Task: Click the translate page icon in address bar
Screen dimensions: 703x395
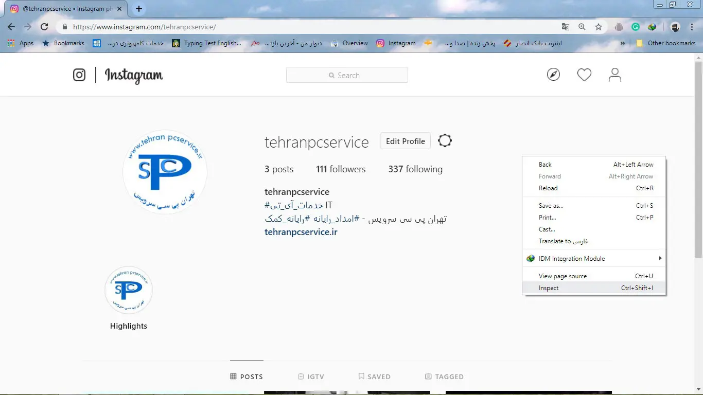Action: coord(566,27)
